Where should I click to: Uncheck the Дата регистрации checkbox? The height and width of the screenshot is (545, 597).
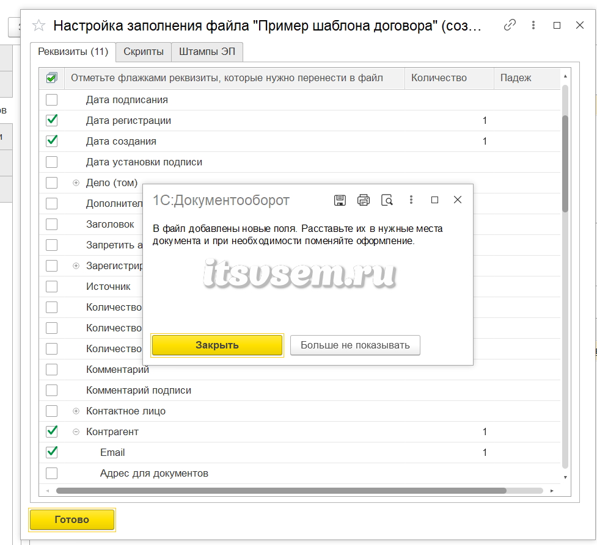coord(52,120)
